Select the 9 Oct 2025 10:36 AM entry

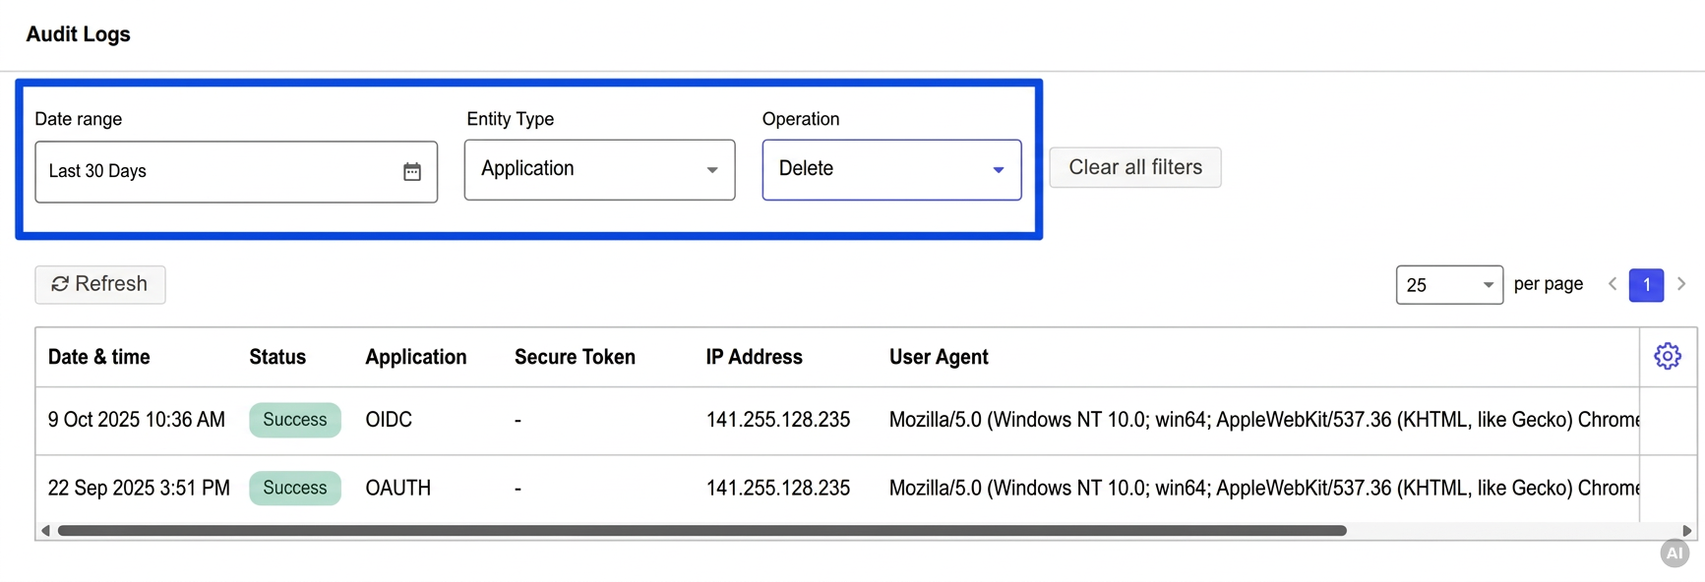coord(137,420)
